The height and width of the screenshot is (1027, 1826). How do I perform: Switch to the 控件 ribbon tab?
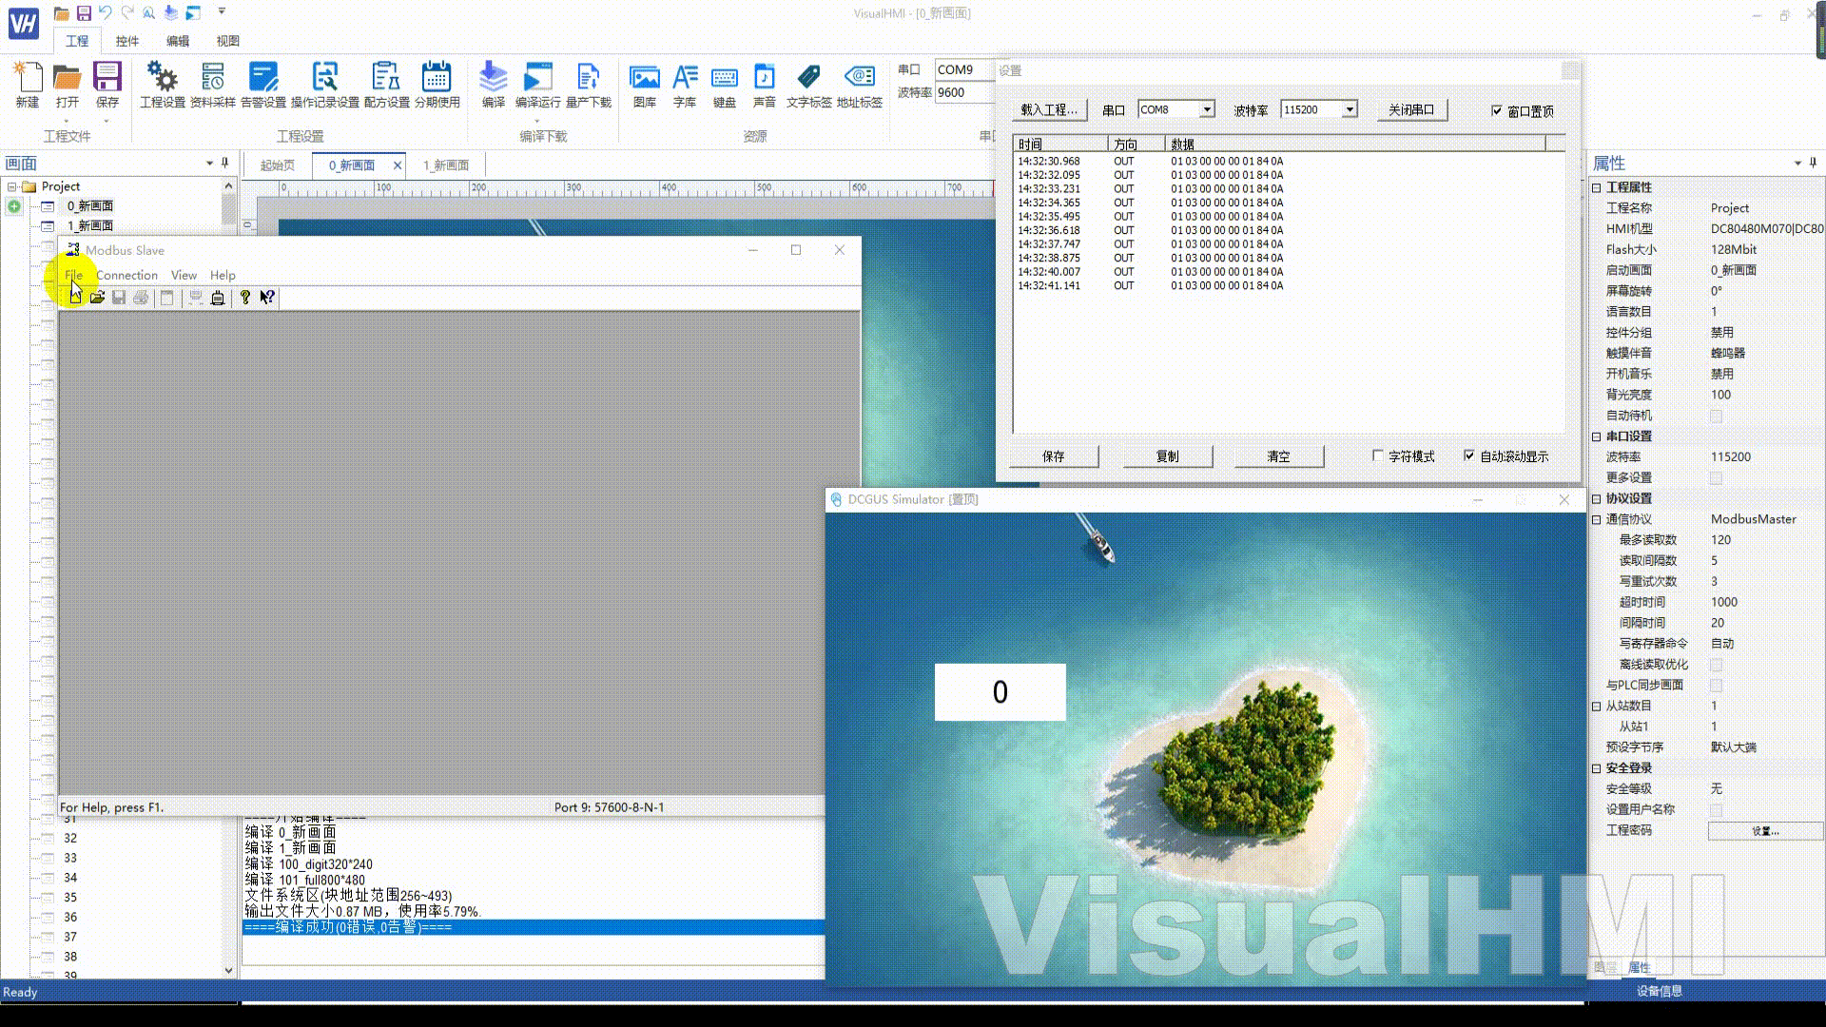pyautogui.click(x=126, y=41)
